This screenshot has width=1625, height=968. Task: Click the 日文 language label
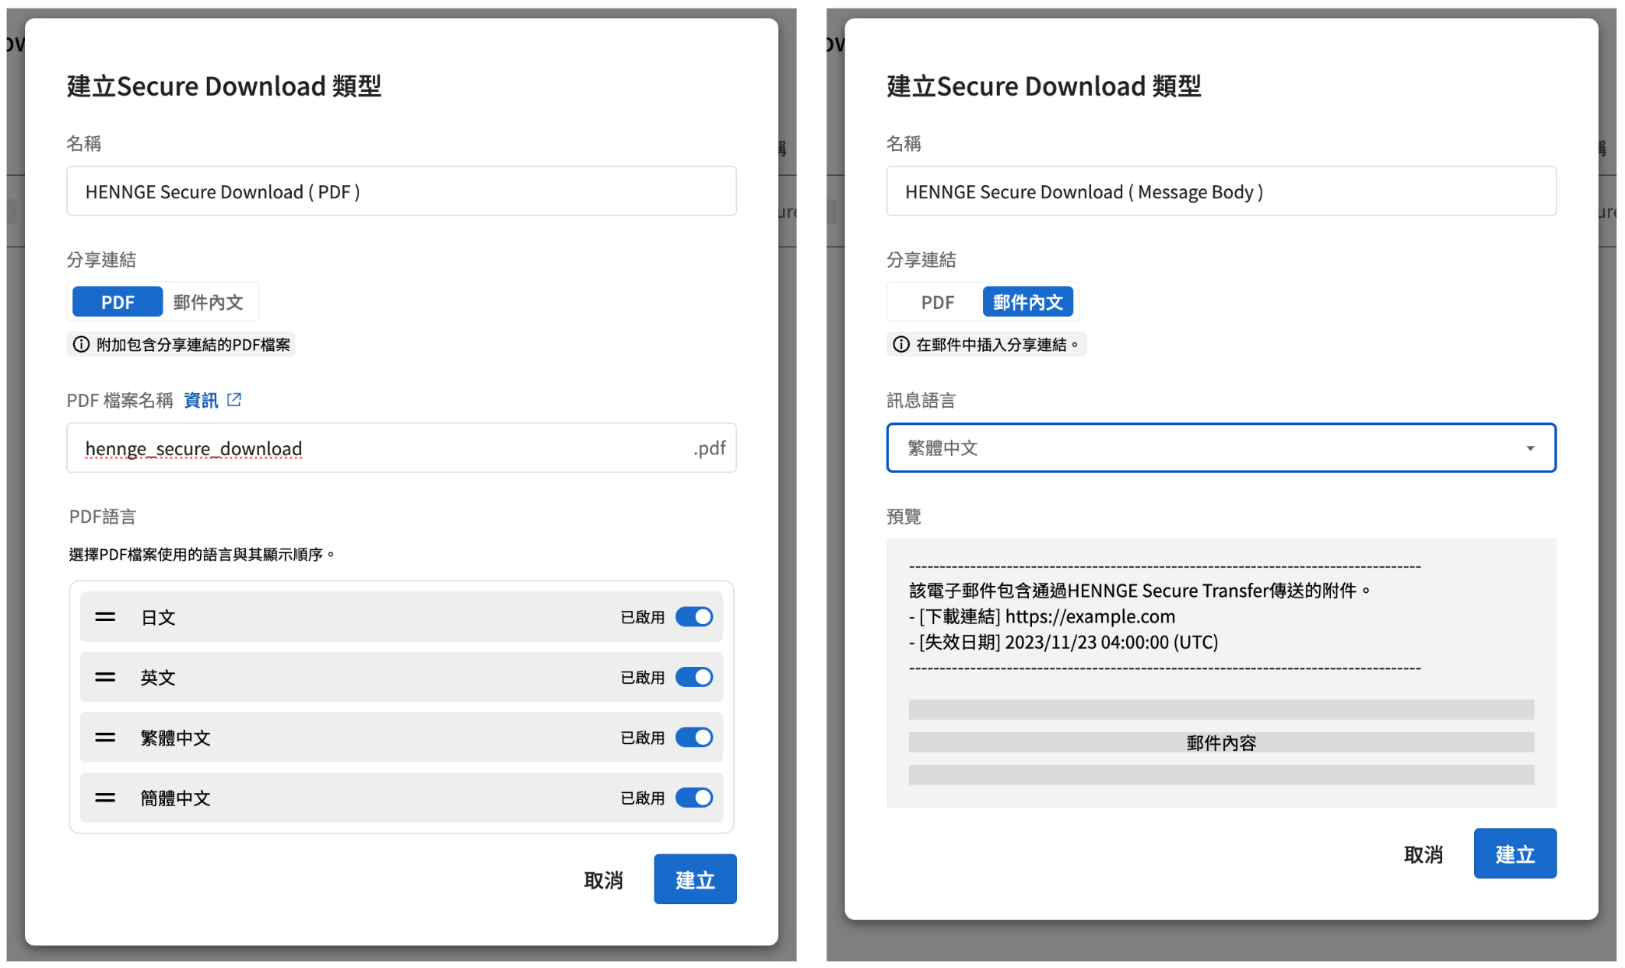(158, 617)
